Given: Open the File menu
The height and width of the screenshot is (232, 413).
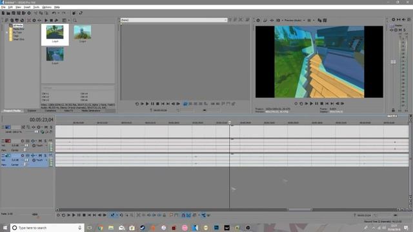Looking at the screenshot, I should (x=3, y=7).
